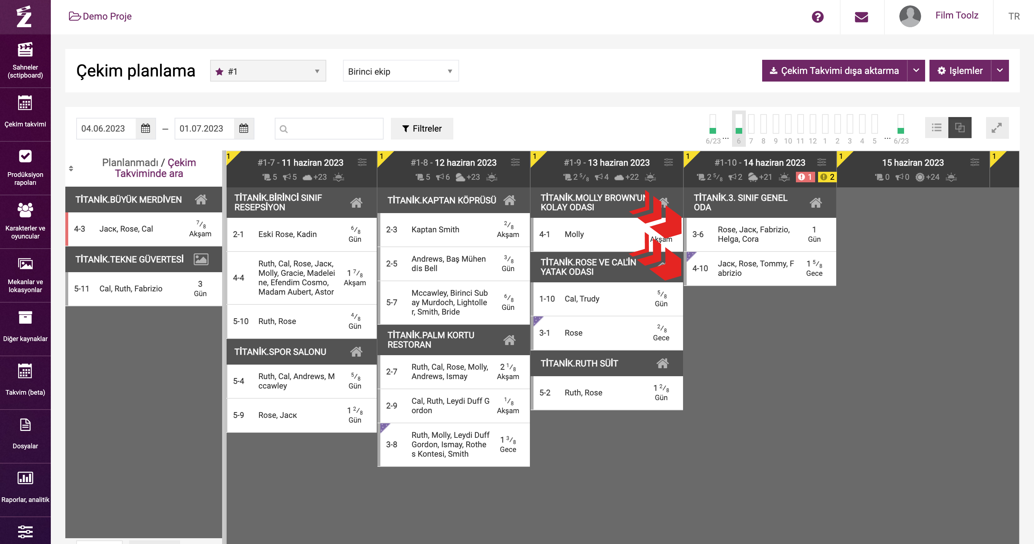Viewport: 1034px width, 544px height.
Task: Jump to day 7 in timeline bar
Action: 751,128
